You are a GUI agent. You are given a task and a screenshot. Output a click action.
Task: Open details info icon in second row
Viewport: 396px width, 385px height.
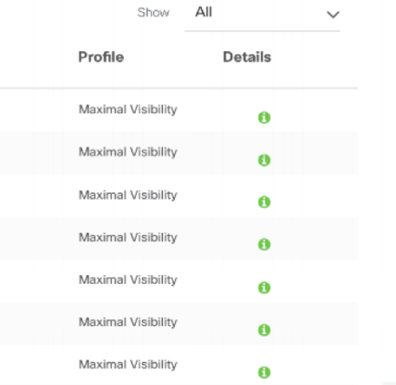point(264,160)
